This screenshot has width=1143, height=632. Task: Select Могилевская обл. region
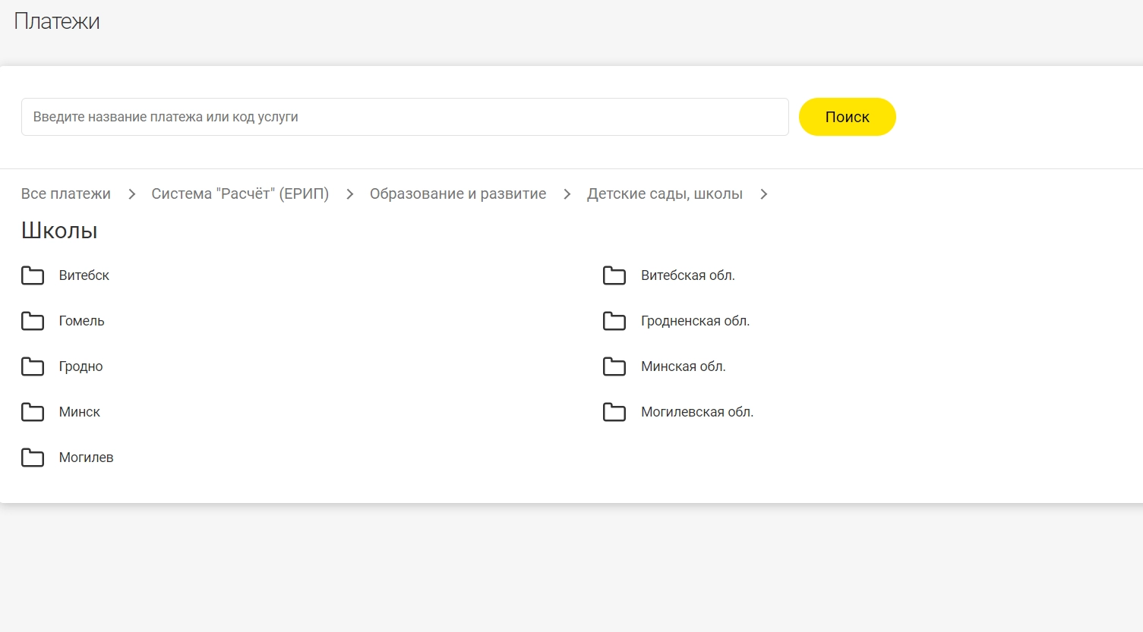pyautogui.click(x=697, y=412)
